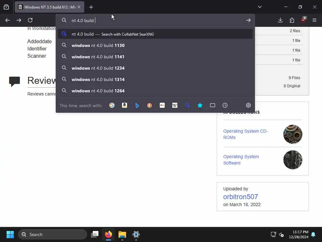Open a new tab
This screenshot has width=322, height=242.
(x=91, y=7)
